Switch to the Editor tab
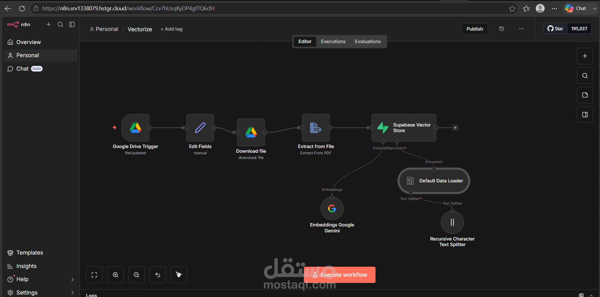The width and height of the screenshot is (600, 297). pyautogui.click(x=305, y=42)
